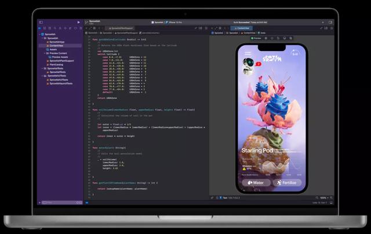
Task: Zoom in the canvas with plus magnifier
Action: point(332,198)
